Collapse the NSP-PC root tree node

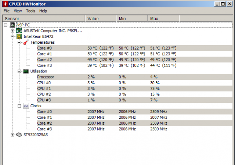pos(6,25)
